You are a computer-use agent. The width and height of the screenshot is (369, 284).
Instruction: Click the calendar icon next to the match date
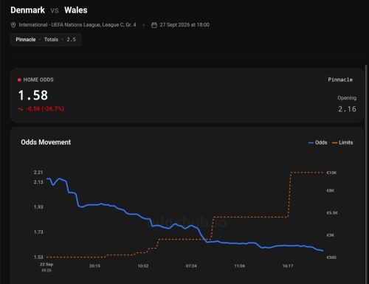(x=154, y=25)
